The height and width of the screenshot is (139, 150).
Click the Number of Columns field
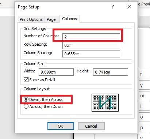click(91, 37)
